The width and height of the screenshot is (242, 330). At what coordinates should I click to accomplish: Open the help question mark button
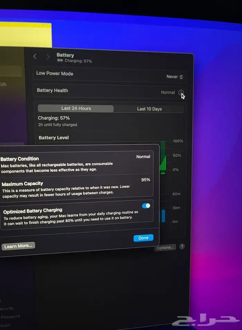point(182,246)
